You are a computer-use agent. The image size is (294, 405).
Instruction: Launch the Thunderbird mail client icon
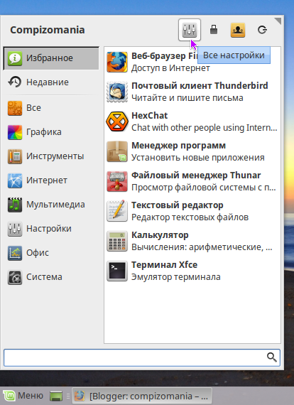pyautogui.click(x=117, y=92)
